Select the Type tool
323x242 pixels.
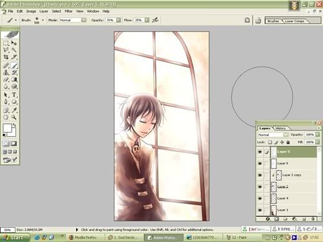(x=14, y=95)
